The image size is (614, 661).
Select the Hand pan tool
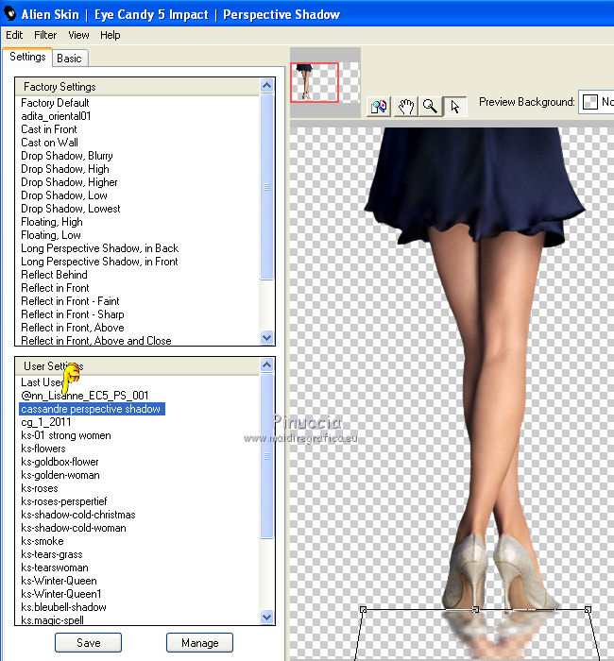coord(405,106)
